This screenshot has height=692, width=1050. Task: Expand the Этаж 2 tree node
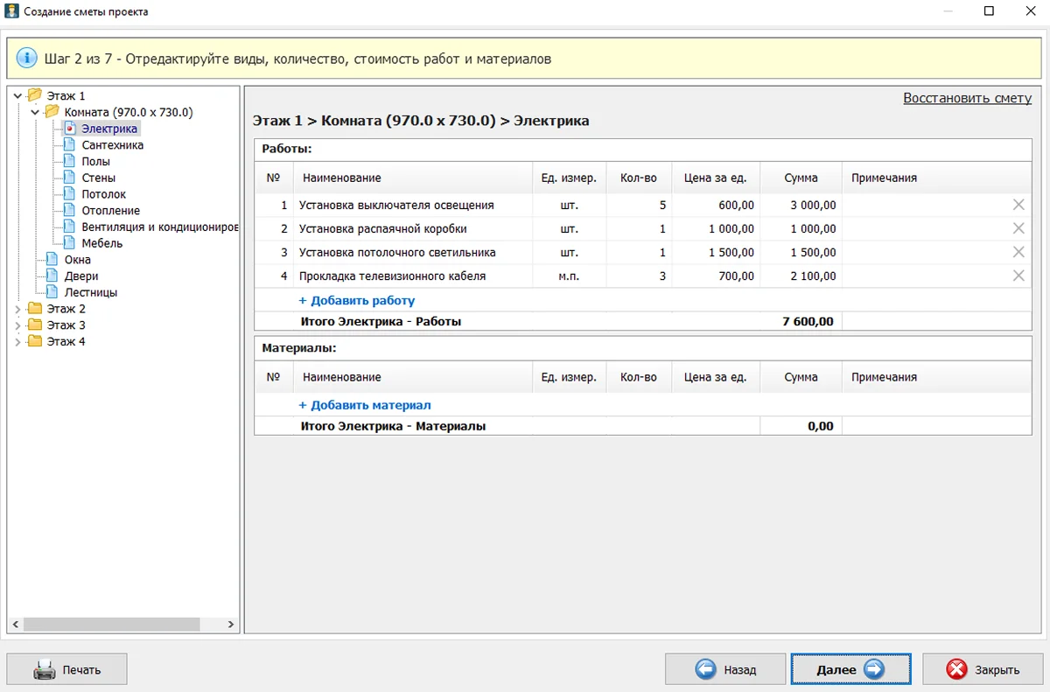17,309
